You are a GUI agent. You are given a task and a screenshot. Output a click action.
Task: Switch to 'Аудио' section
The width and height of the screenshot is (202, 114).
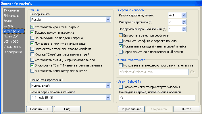point(14,26)
